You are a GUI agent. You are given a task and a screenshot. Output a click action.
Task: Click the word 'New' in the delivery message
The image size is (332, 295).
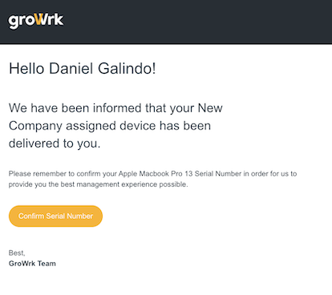tap(210, 108)
